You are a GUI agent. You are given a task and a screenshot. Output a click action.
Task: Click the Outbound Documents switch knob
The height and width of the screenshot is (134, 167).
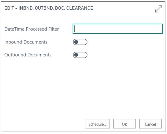pyautogui.click(x=76, y=55)
